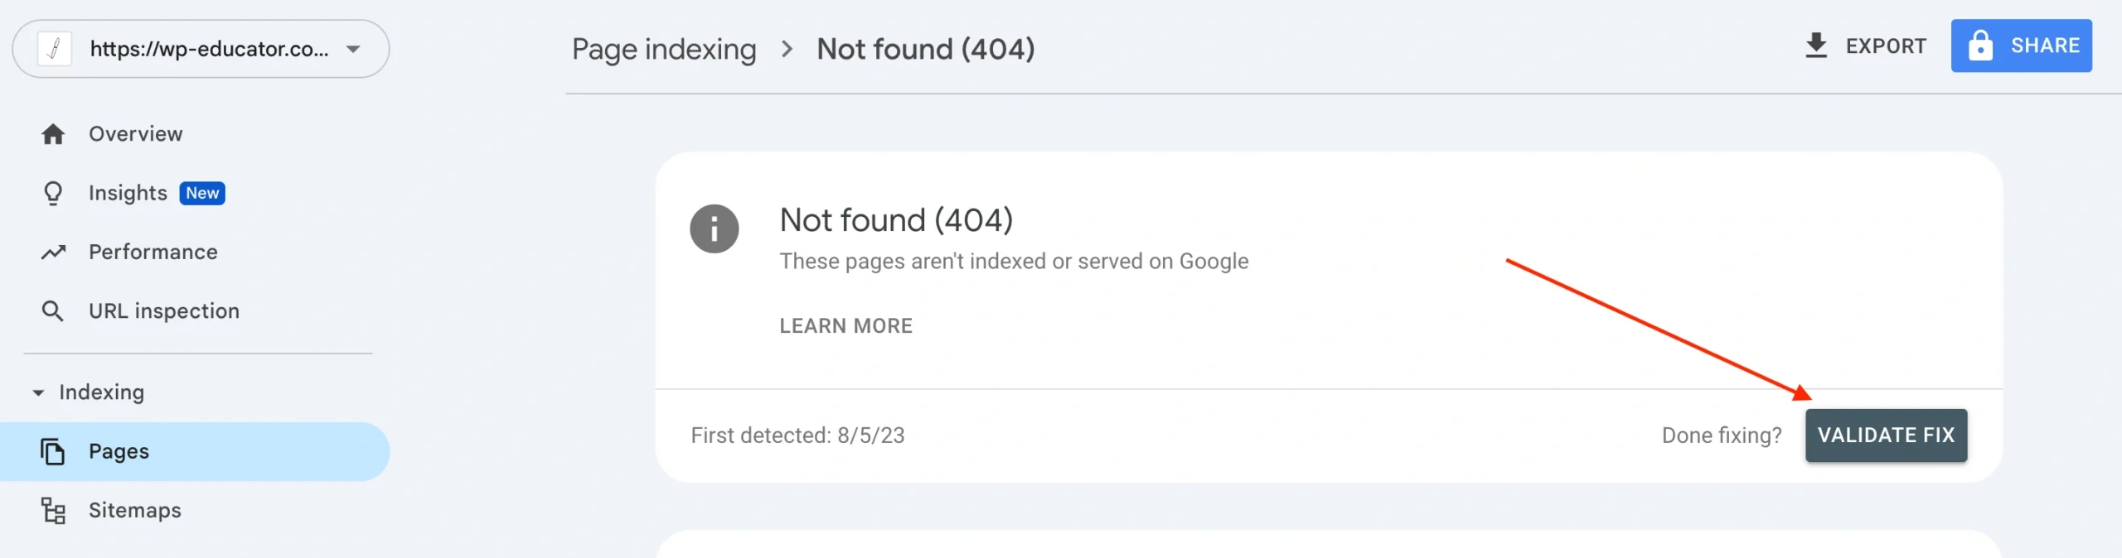
Task: Click the site favicon in property selector
Action: [x=55, y=49]
